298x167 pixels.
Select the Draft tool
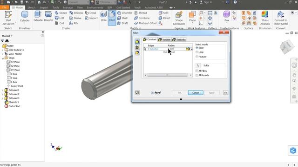click(x=122, y=23)
